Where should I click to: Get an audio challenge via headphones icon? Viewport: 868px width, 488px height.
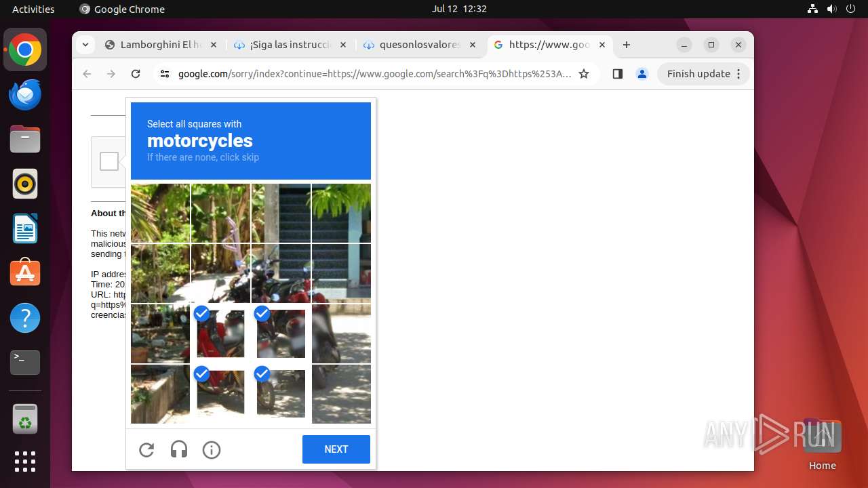click(x=179, y=449)
